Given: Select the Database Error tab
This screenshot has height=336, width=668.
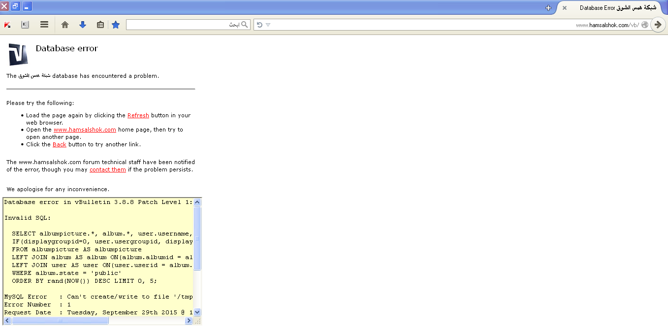Looking at the screenshot, I should click(x=612, y=8).
